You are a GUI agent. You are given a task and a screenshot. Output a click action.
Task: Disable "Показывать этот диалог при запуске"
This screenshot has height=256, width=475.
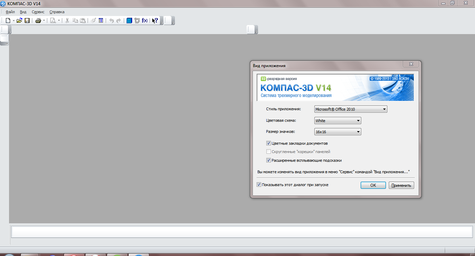(259, 185)
